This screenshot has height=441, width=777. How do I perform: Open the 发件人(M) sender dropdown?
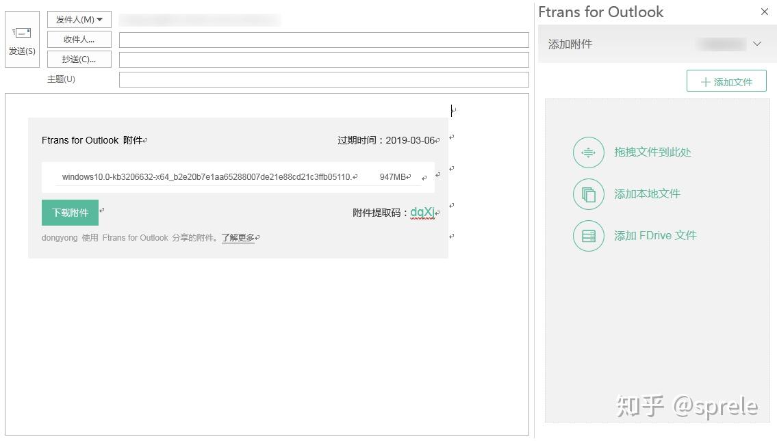tap(79, 20)
